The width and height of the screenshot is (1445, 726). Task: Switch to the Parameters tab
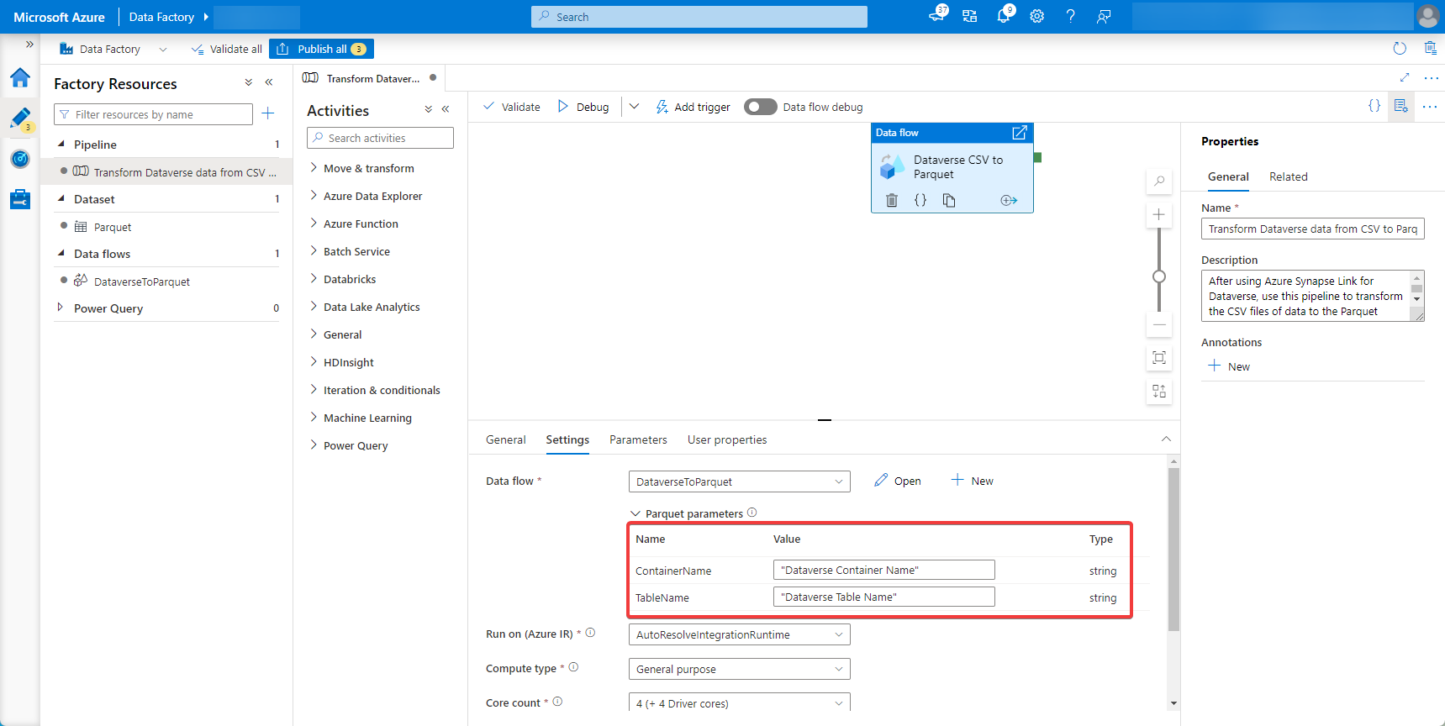[638, 439]
